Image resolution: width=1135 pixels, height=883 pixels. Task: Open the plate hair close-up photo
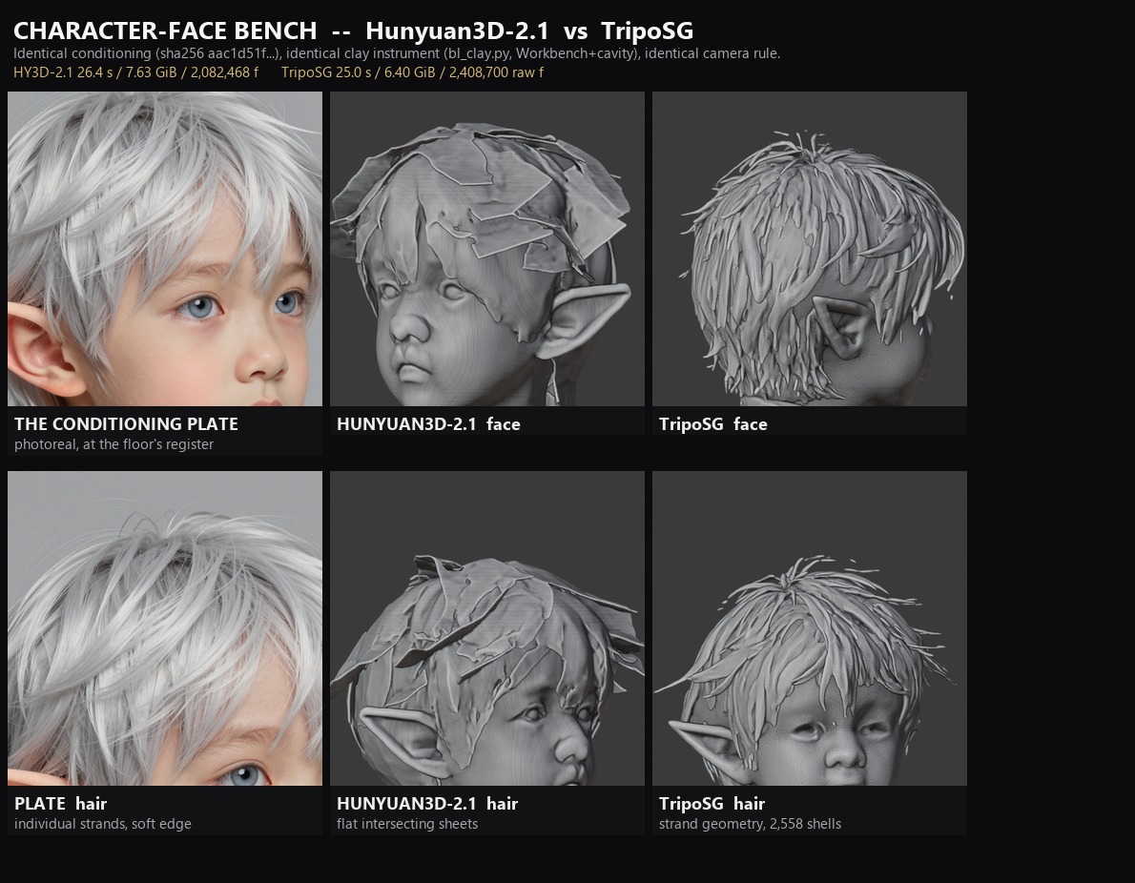click(x=165, y=628)
